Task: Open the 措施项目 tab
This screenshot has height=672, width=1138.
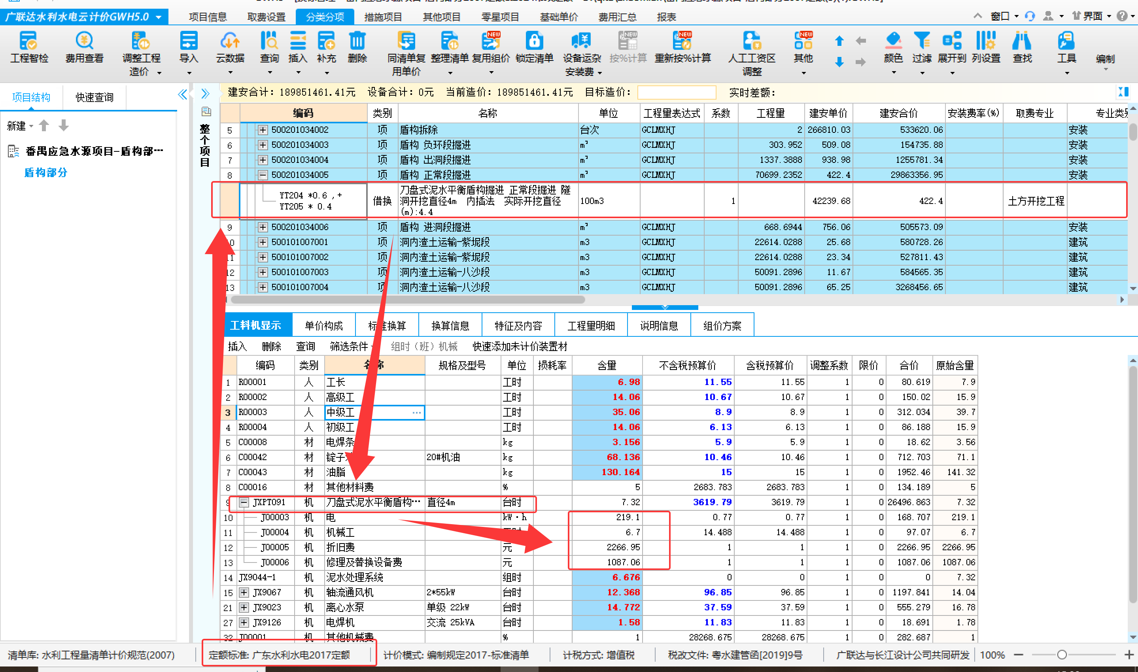Action: 383,17
